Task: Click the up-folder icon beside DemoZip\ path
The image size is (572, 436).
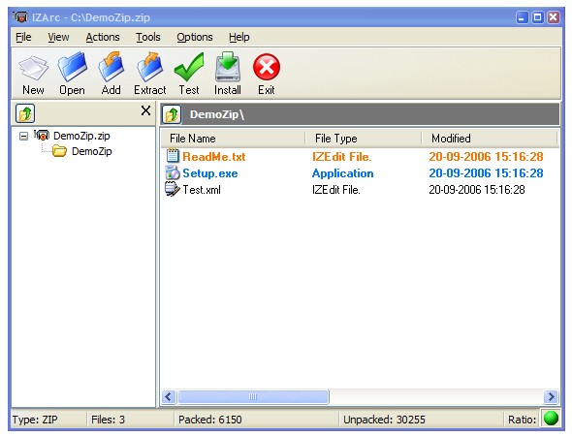Action: pos(172,114)
